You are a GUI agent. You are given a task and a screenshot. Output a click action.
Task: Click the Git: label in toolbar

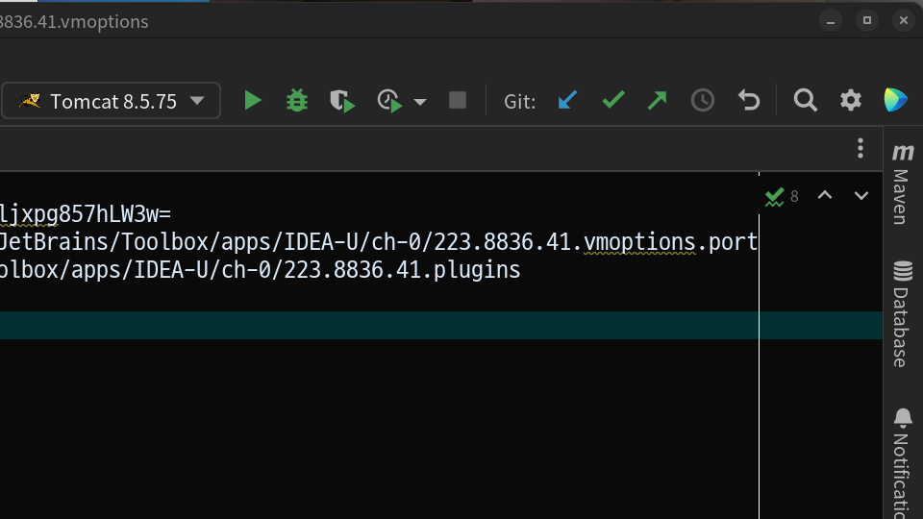(x=520, y=102)
